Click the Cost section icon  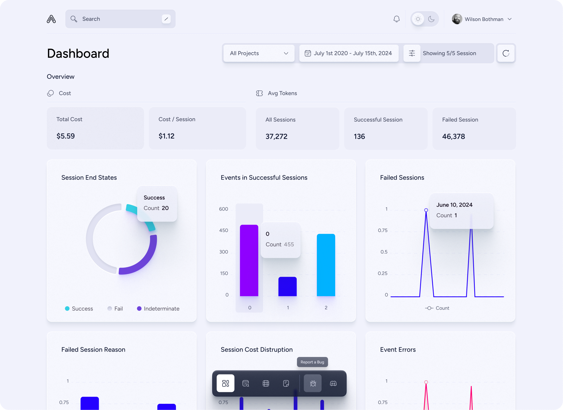point(50,93)
